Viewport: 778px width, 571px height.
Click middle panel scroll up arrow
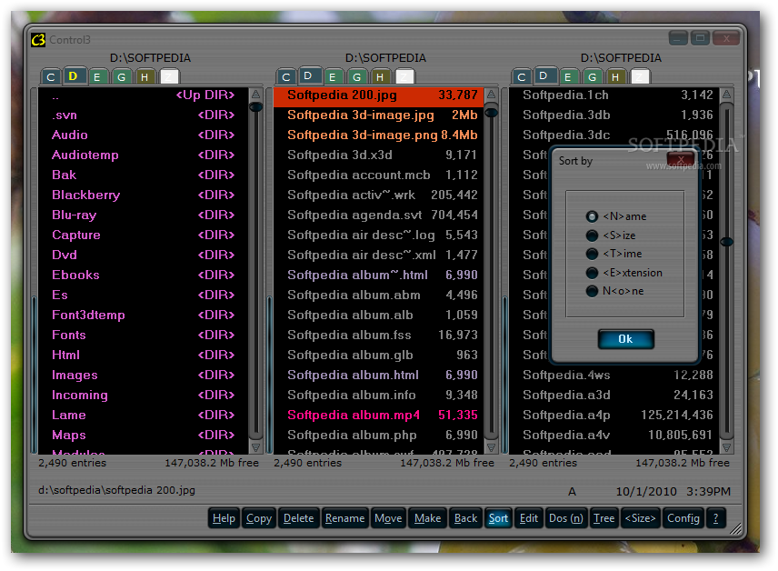491,95
